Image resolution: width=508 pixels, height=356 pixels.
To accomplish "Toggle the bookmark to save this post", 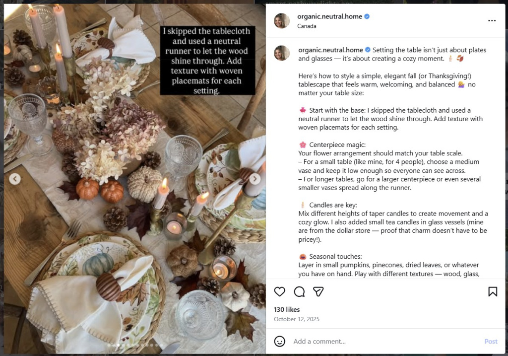I will 493,291.
